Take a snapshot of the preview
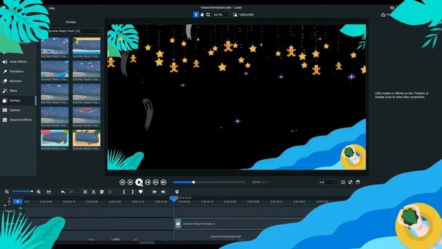The height and width of the screenshot is (249, 442). (343, 183)
